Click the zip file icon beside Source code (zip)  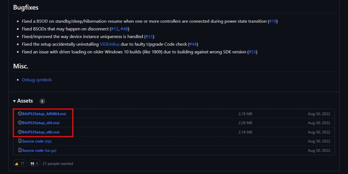pyautogui.click(x=20, y=141)
